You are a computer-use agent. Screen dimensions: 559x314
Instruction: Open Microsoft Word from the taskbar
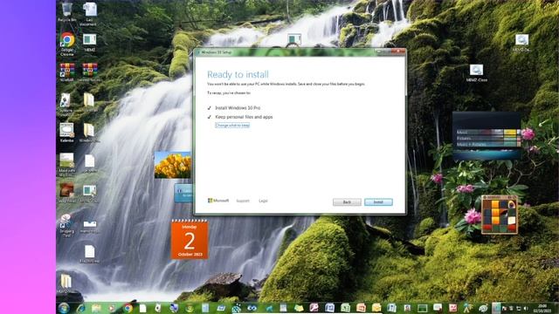pyautogui.click(x=330, y=308)
